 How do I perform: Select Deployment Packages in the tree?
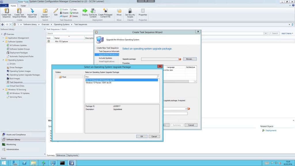point(19,53)
